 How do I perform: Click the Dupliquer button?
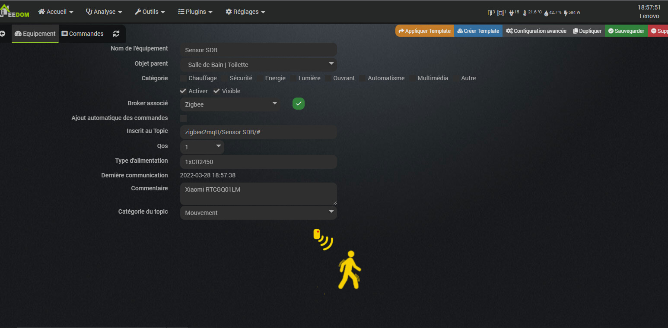click(x=587, y=31)
